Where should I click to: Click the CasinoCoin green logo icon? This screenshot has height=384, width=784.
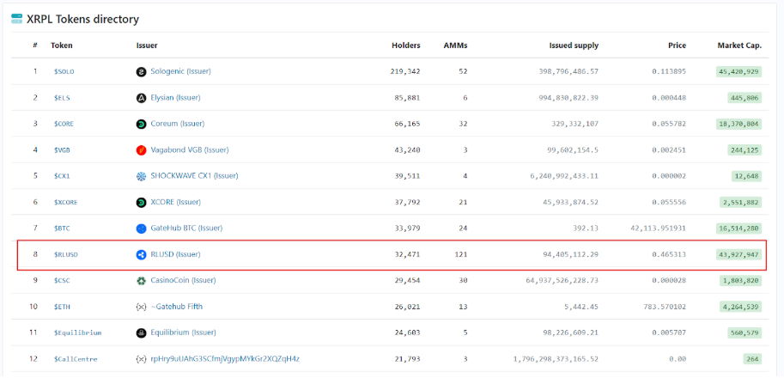(141, 281)
